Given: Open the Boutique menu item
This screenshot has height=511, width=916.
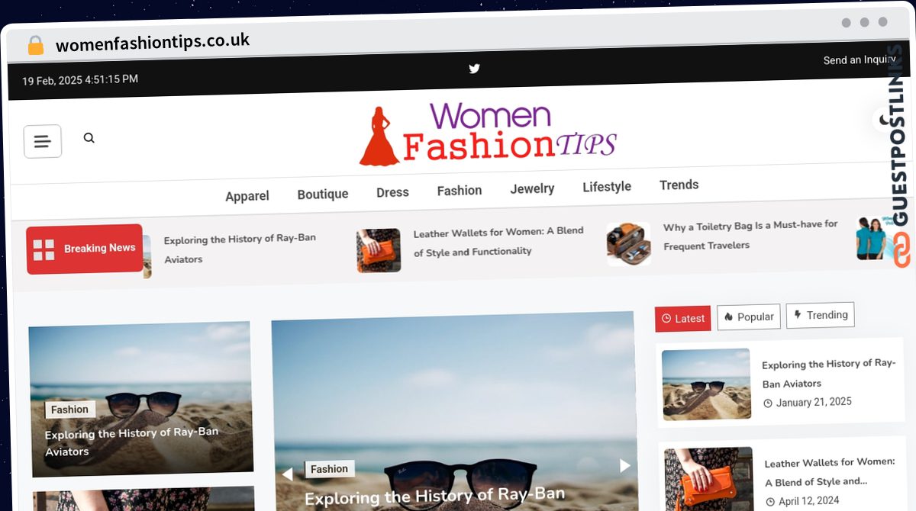Looking at the screenshot, I should click(323, 194).
